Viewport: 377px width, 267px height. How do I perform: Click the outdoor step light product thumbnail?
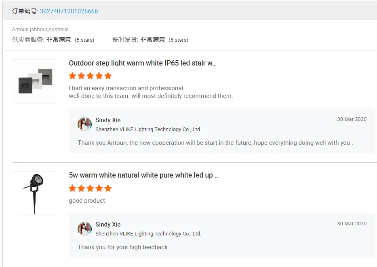click(x=34, y=82)
